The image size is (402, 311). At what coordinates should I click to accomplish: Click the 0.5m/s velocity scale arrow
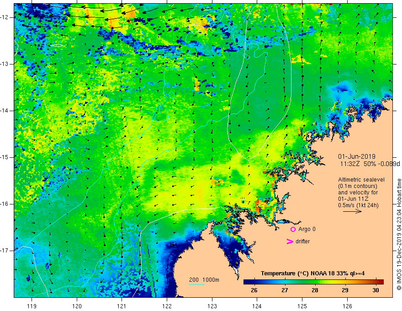352,211
